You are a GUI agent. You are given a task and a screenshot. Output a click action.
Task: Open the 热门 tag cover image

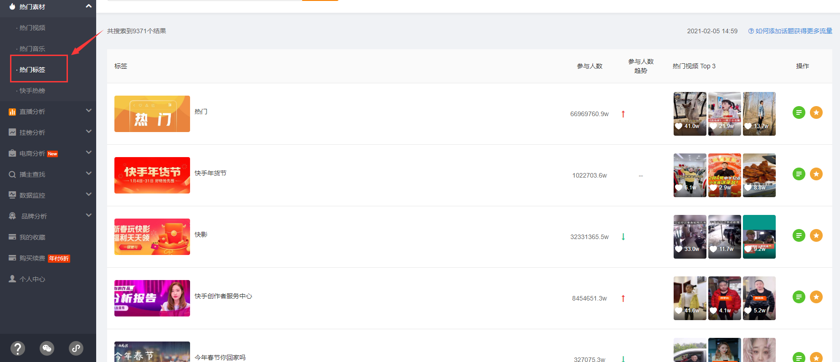[152, 114]
